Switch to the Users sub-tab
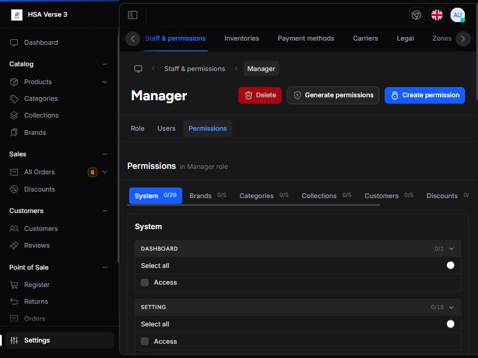The height and width of the screenshot is (358, 478). [166, 128]
